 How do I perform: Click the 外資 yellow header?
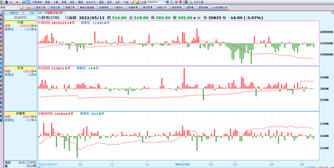(x=20, y=23)
